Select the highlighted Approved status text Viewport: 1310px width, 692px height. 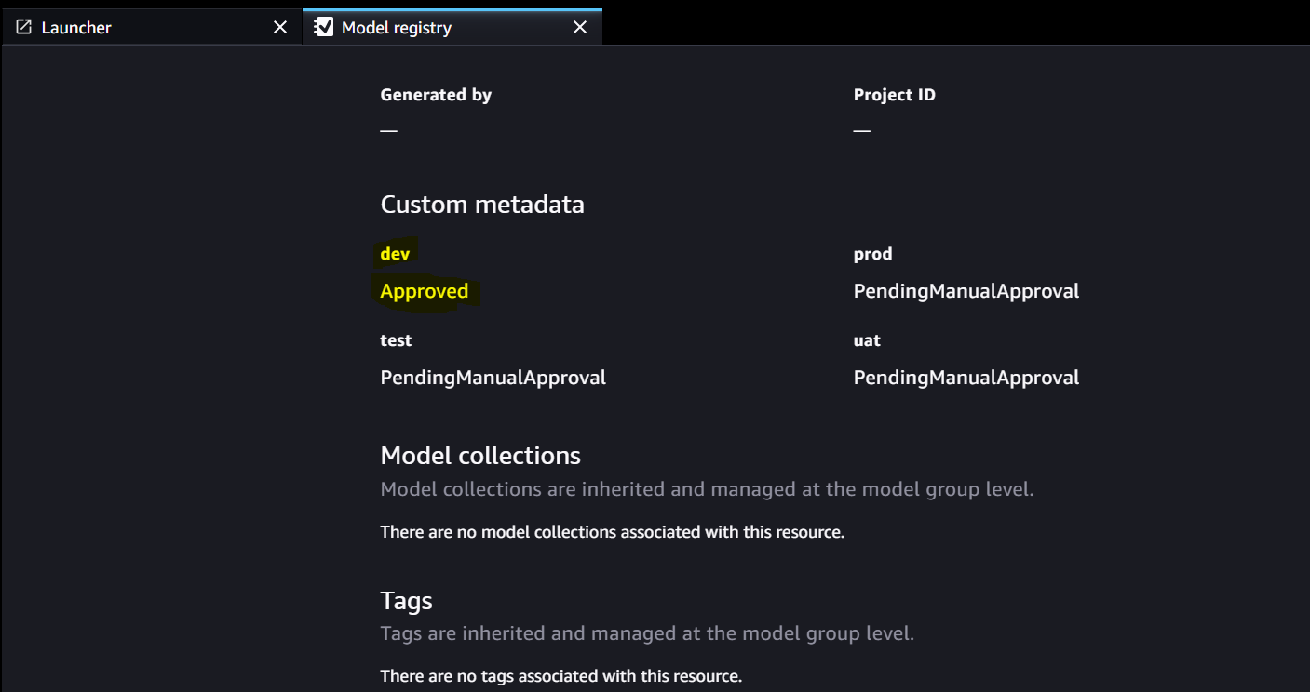[425, 290]
